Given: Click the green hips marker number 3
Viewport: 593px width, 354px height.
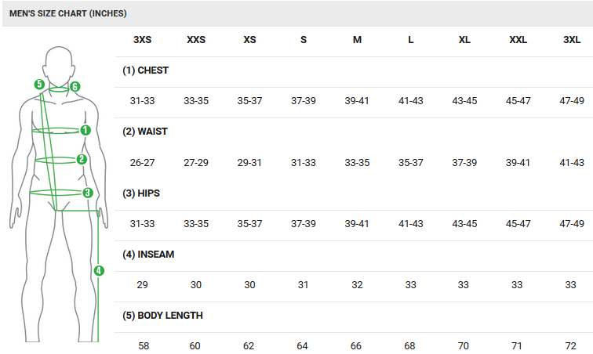Looking at the screenshot, I should point(87,192).
